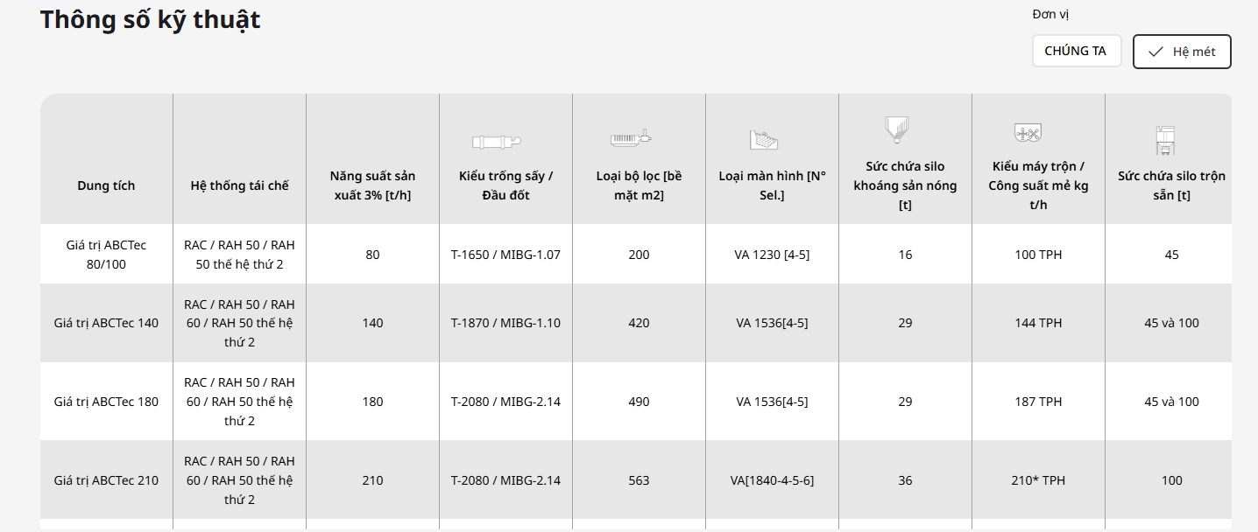Click the screen type icon
1258x532 pixels.
click(764, 139)
